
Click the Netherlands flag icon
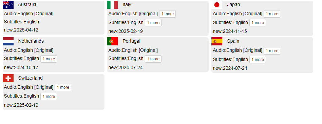[8, 41]
